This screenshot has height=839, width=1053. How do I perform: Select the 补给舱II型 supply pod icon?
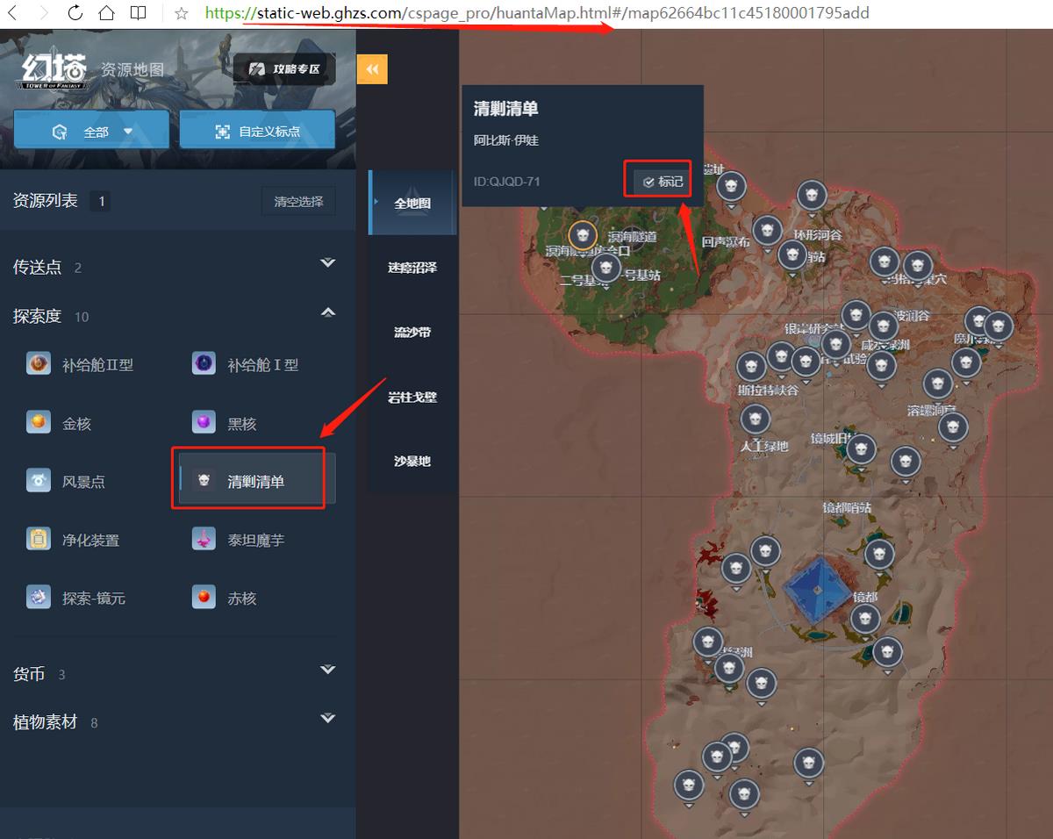click(x=39, y=364)
